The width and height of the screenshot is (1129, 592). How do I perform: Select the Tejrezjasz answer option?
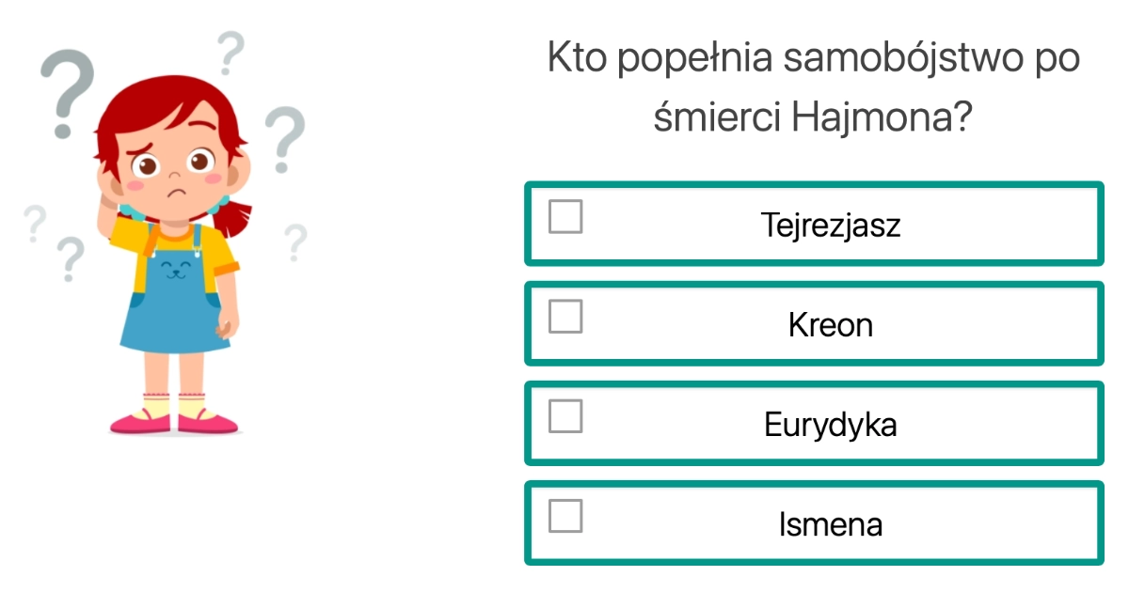[814, 225]
